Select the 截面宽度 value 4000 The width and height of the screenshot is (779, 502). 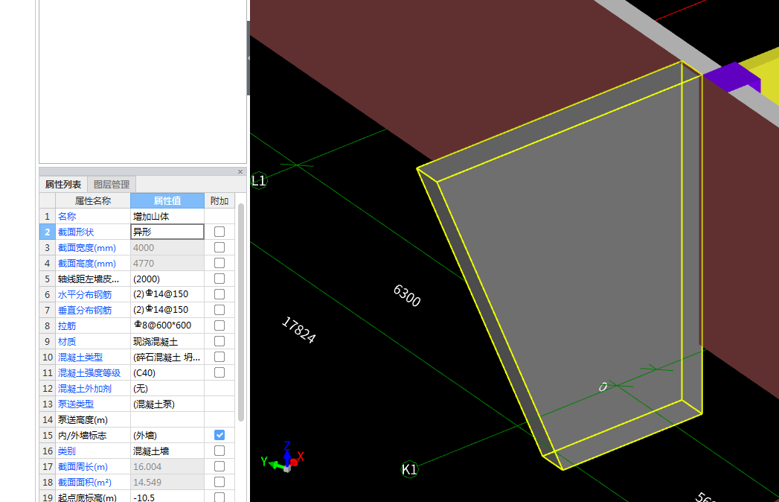tap(167, 247)
